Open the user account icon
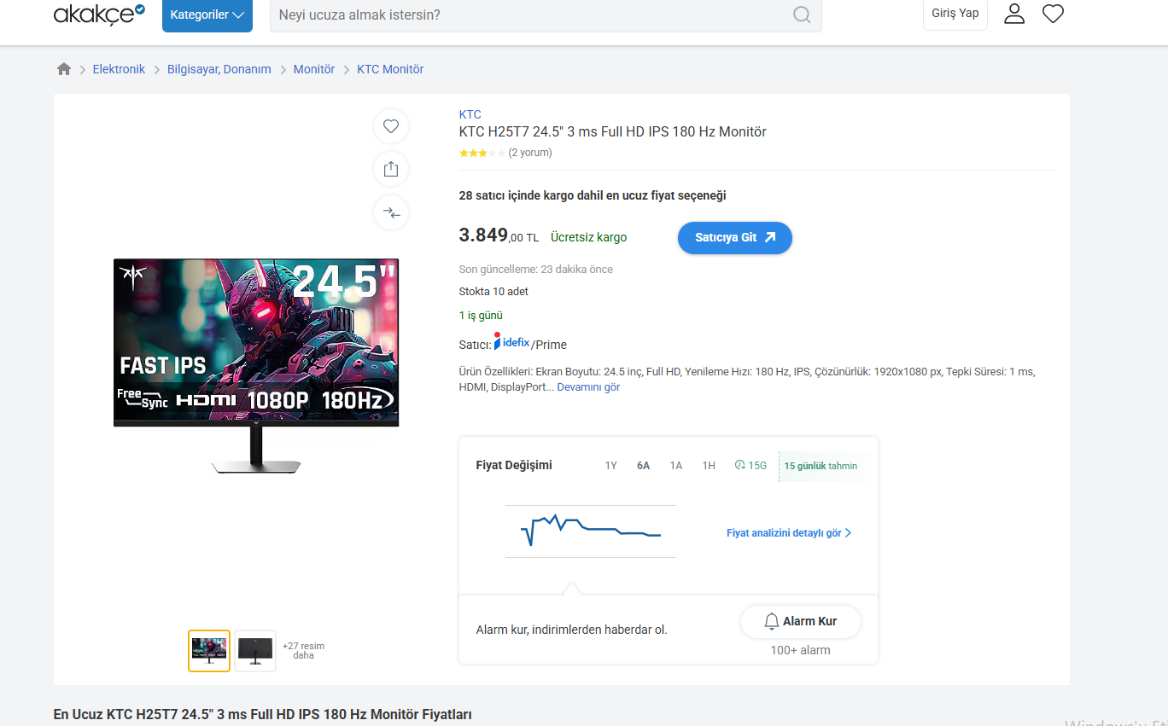 click(1014, 14)
